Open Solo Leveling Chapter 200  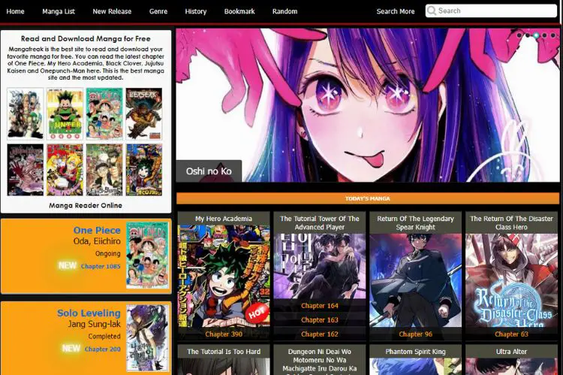coord(102,349)
